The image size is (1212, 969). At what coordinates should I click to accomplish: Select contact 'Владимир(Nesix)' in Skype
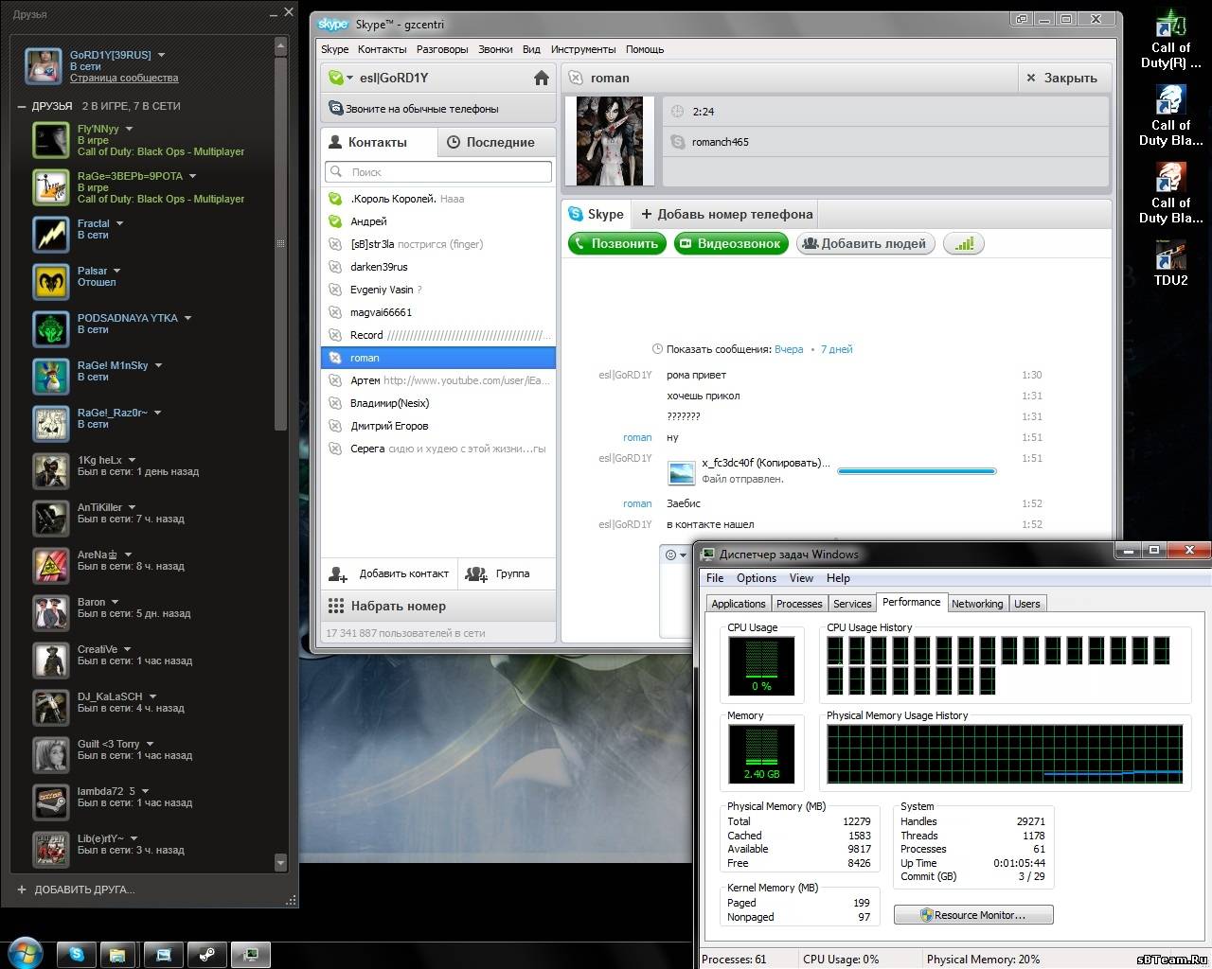pyautogui.click(x=438, y=403)
